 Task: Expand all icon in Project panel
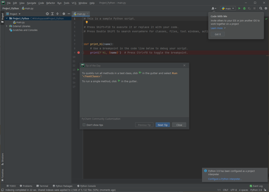click(53, 14)
